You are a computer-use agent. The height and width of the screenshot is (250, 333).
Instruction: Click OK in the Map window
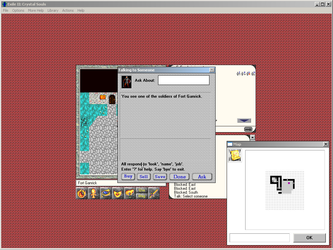point(310,238)
